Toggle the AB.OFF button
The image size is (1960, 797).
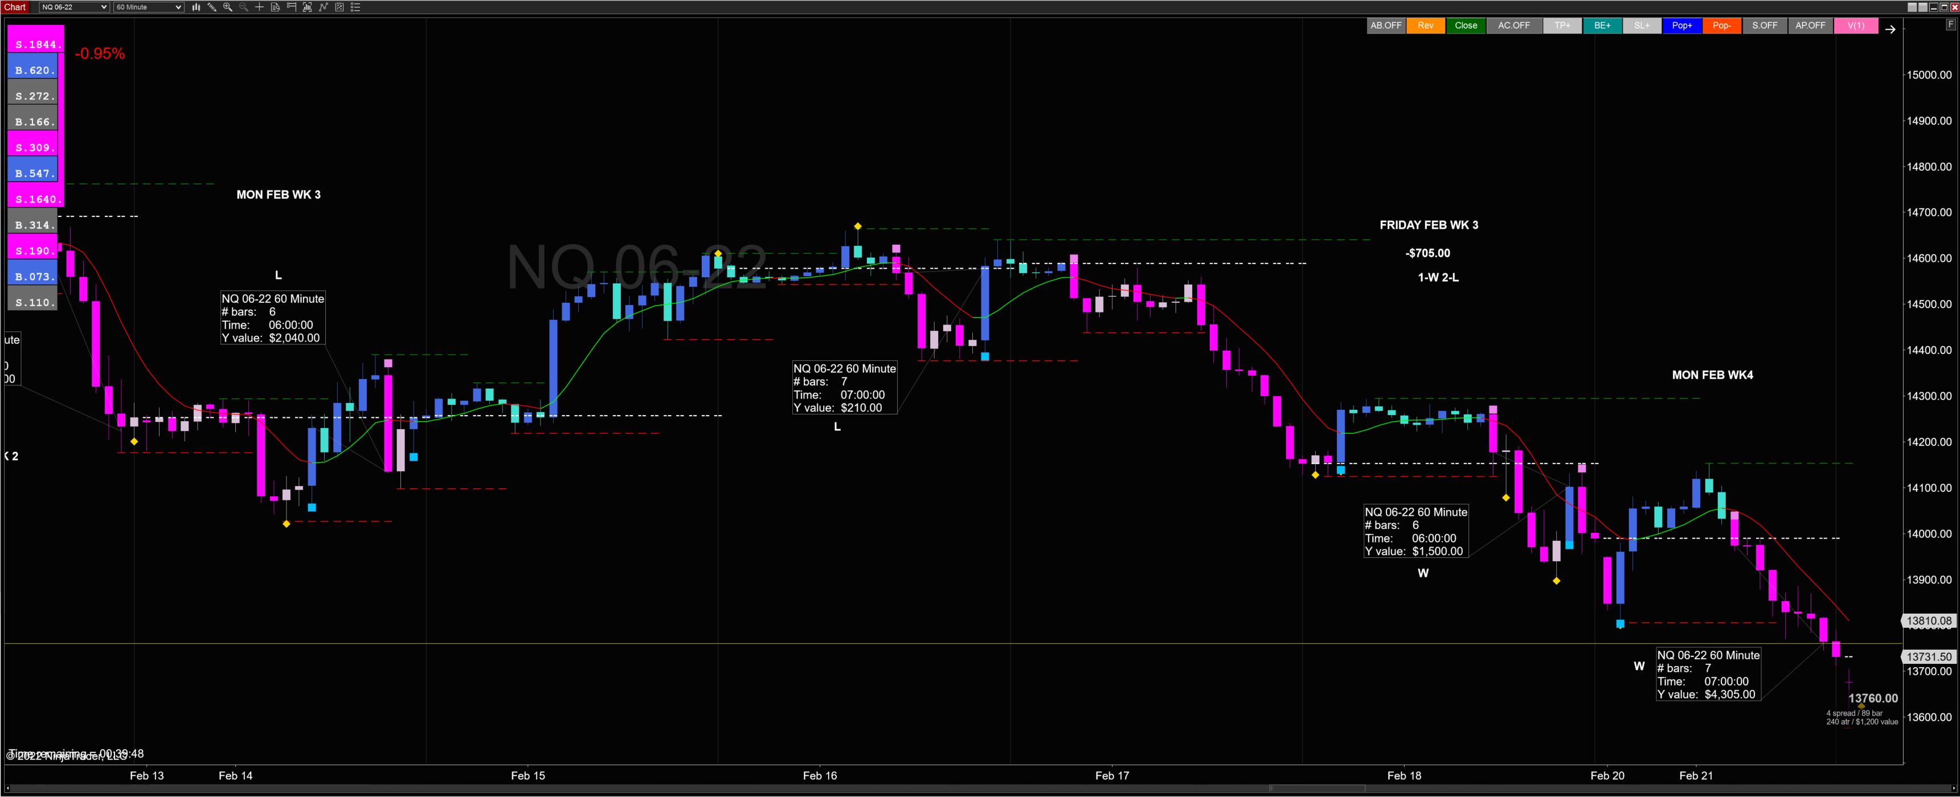(x=1385, y=26)
